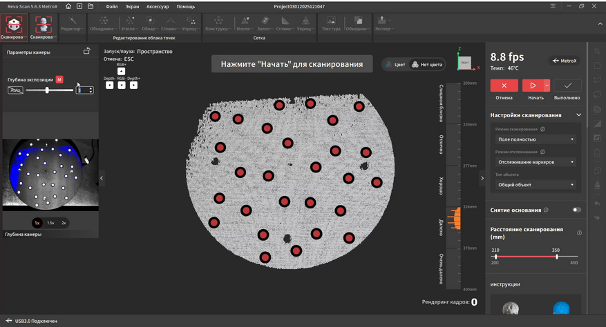Viewport: 606px width, 327px height.
Task: Click the home icon in title bar
Action: click(x=68, y=6)
